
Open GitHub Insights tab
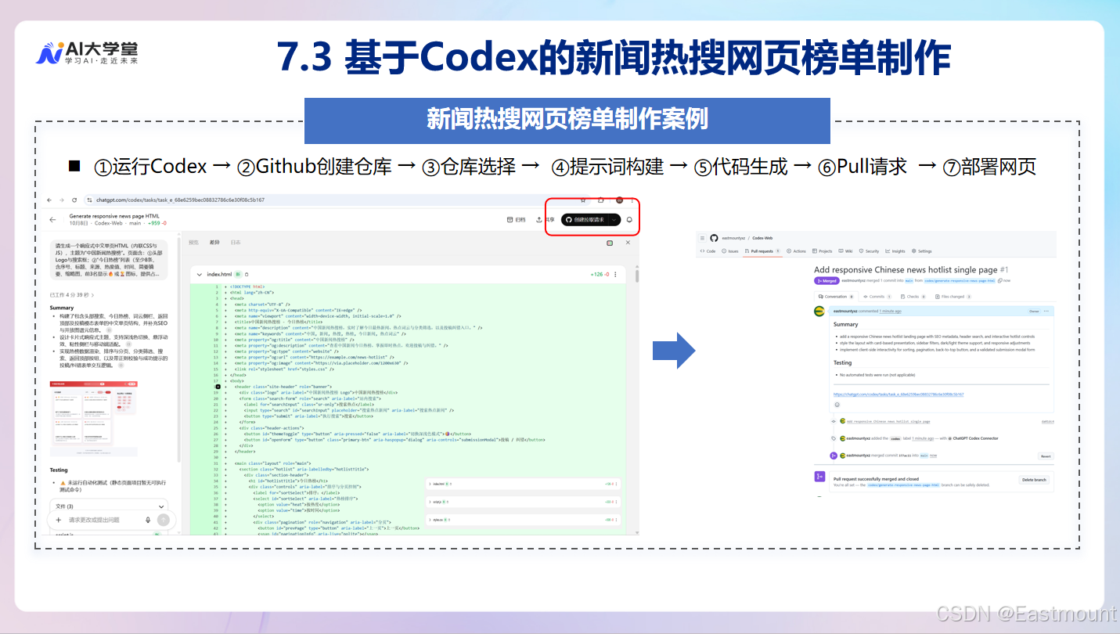click(895, 251)
